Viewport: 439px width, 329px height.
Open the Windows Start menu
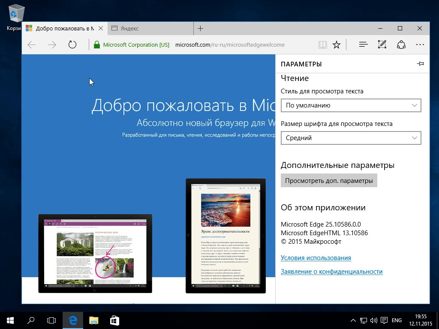(x=10, y=320)
